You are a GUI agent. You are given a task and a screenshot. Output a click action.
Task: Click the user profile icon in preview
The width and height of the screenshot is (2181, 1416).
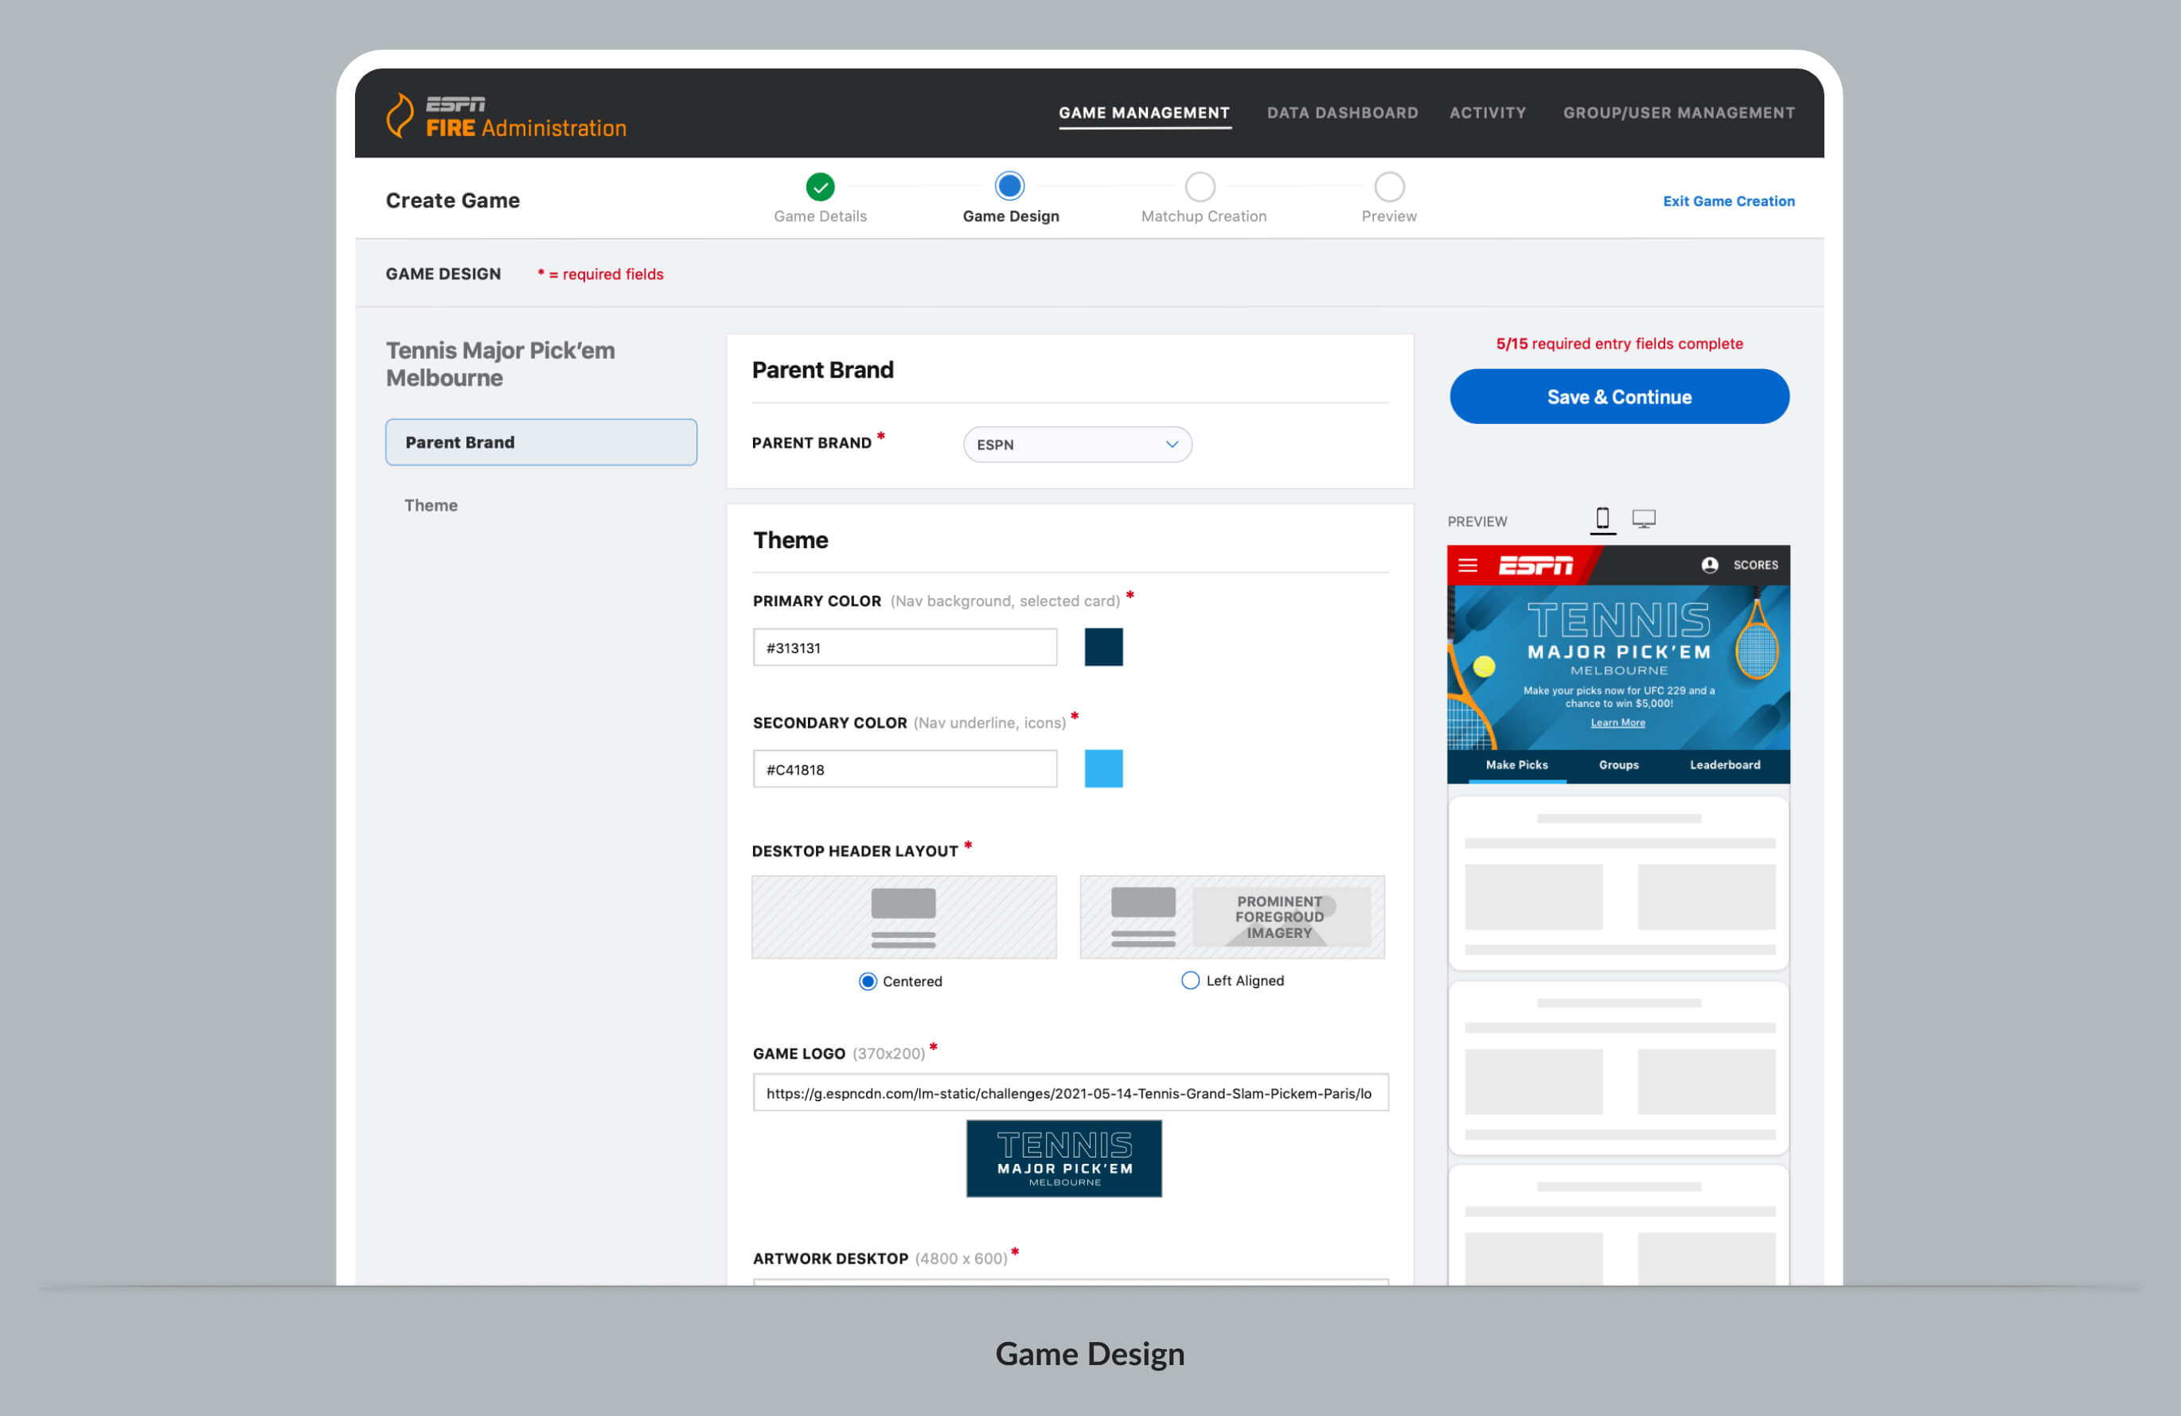click(x=1709, y=565)
